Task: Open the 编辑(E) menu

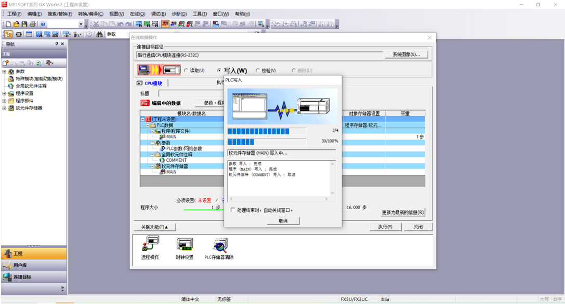Action: [34, 14]
